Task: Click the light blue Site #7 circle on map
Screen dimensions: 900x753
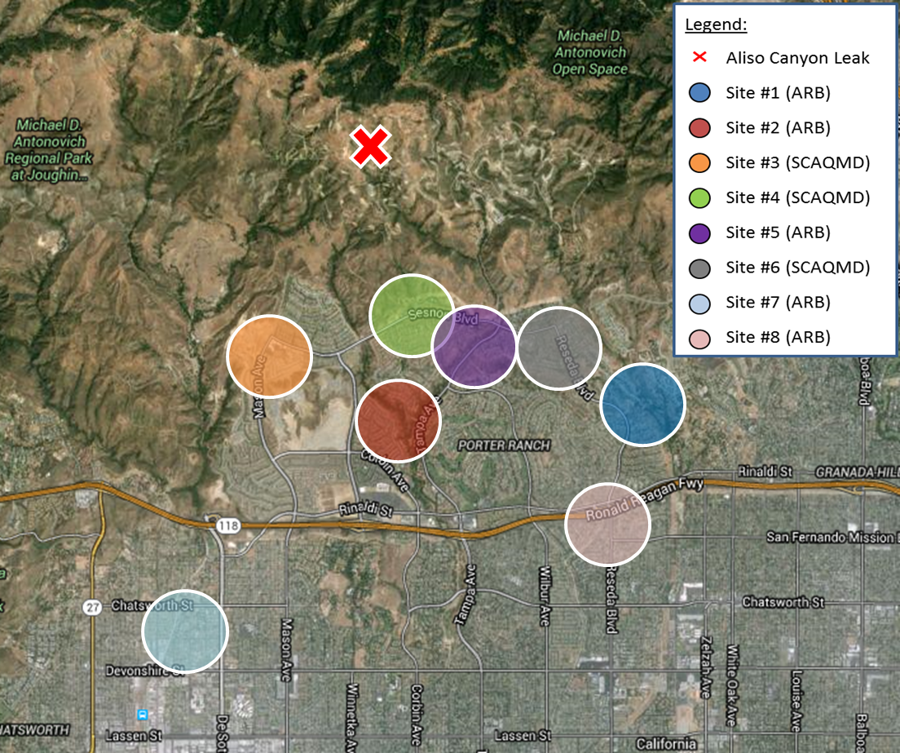Action: coord(185,631)
